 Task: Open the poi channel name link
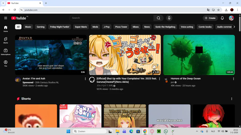(172, 82)
